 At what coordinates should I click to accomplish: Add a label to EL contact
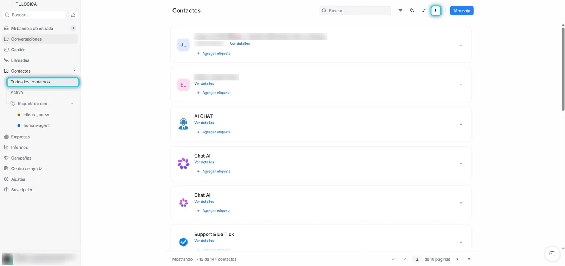[213, 93]
